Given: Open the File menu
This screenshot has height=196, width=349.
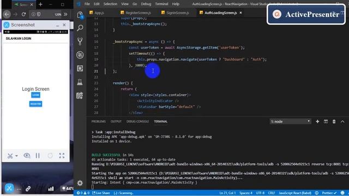Looking at the screenshot, I should pos(87,4).
